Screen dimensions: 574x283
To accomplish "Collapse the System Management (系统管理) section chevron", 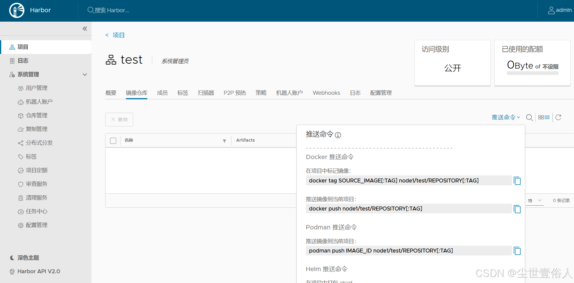I will point(85,75).
